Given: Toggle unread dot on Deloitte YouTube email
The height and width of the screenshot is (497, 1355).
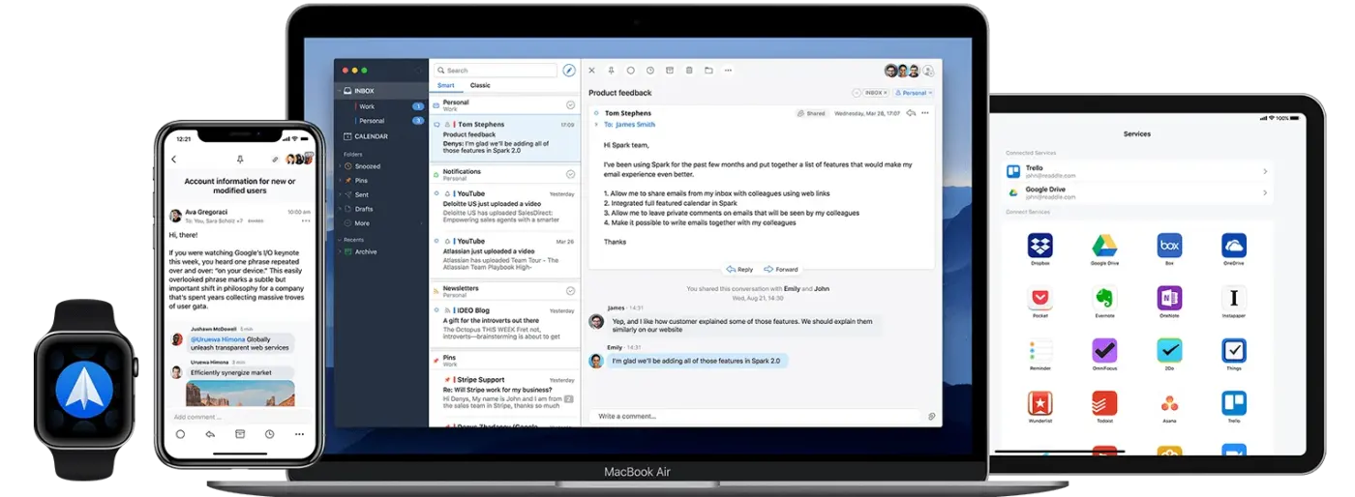Looking at the screenshot, I should (x=437, y=193).
